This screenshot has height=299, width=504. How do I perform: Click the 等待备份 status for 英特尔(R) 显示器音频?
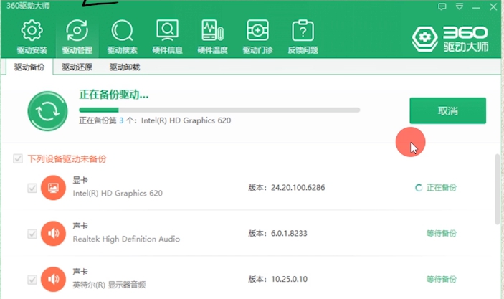442,279
